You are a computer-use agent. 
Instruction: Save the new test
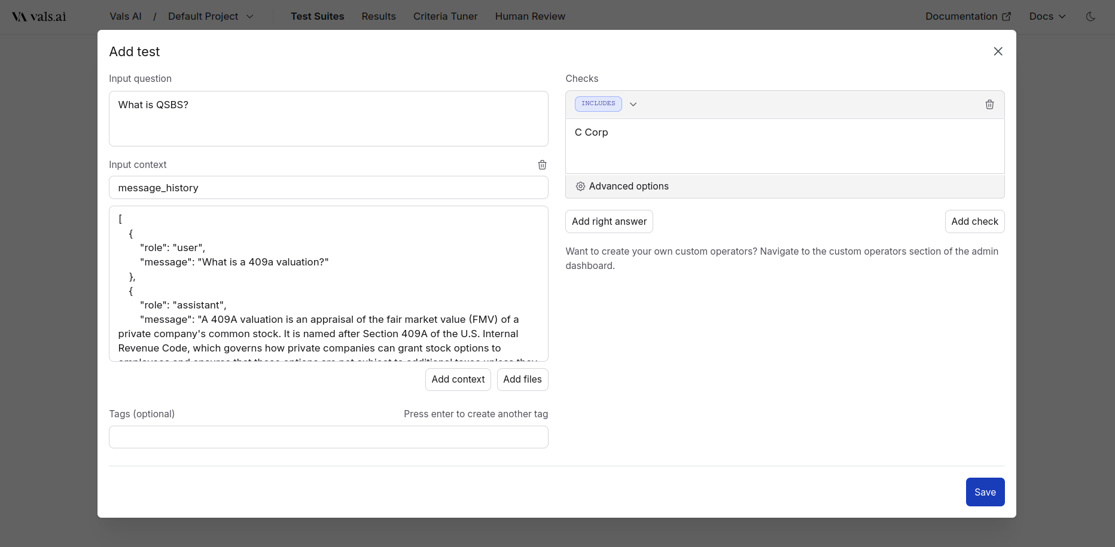[x=985, y=492]
